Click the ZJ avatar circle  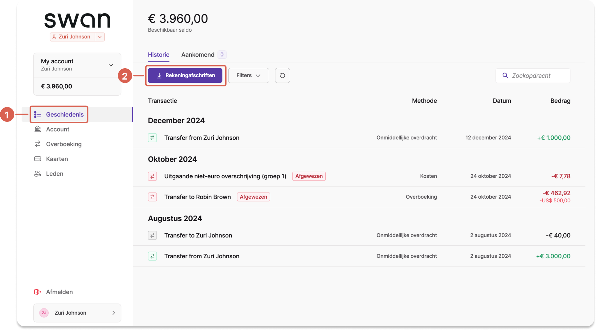pos(44,313)
